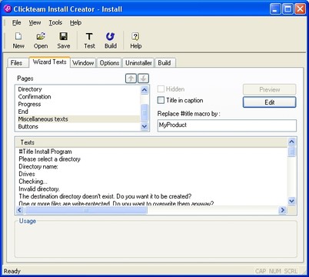Click the Edit button
This screenshot has height=277, width=309.
(x=269, y=102)
